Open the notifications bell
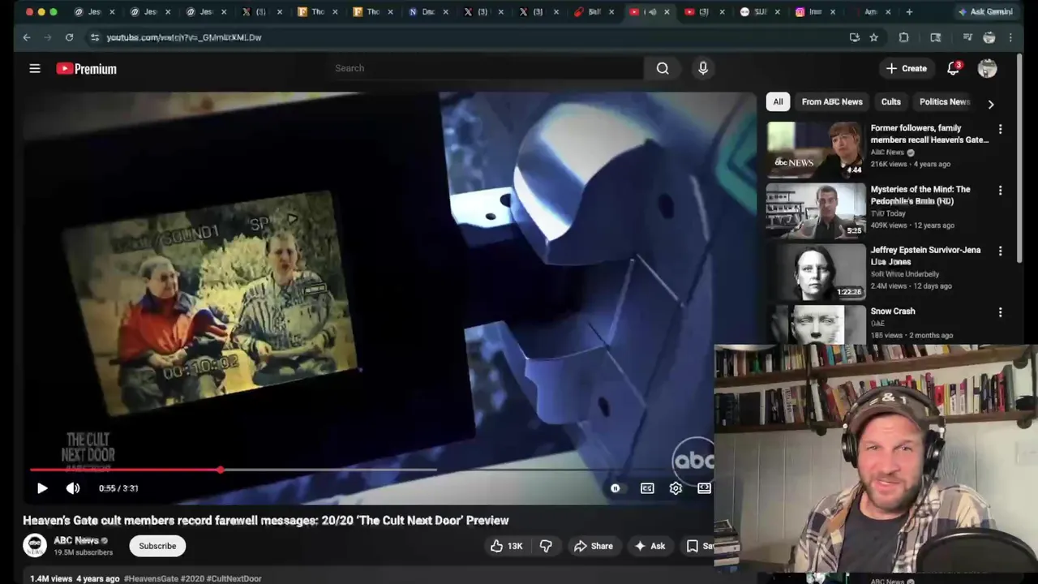1038x584 pixels. pyautogui.click(x=954, y=68)
